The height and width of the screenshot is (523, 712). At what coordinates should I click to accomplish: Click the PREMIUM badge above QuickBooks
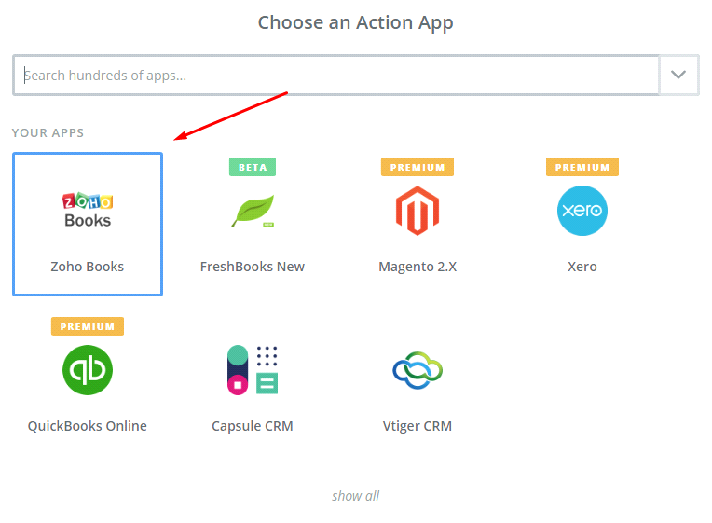(x=88, y=327)
